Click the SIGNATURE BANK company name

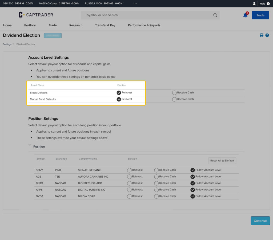pos(89,170)
